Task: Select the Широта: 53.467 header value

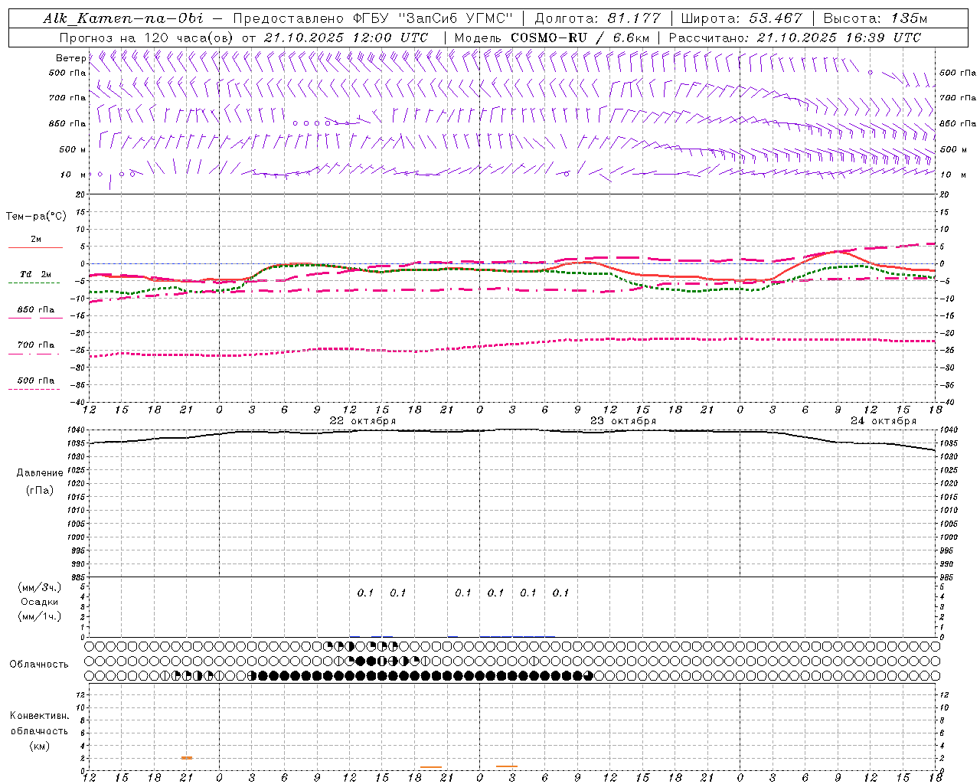Action: 742,18
